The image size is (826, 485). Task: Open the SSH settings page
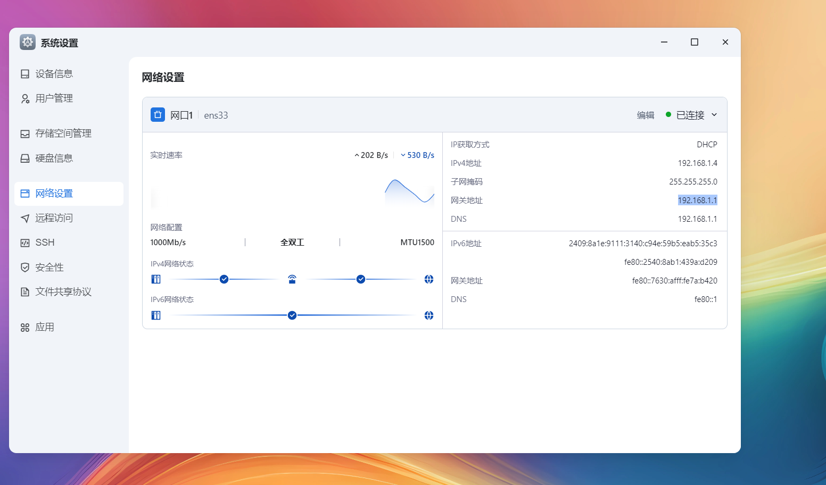point(69,242)
